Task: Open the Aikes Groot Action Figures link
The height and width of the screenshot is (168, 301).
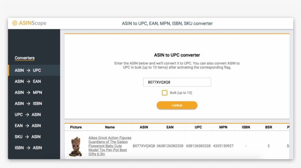Action: tap(110, 146)
